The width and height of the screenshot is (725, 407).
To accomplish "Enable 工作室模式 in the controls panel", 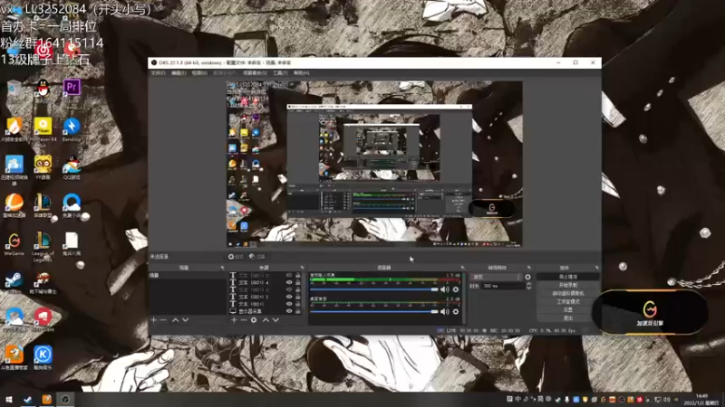I will click(568, 302).
